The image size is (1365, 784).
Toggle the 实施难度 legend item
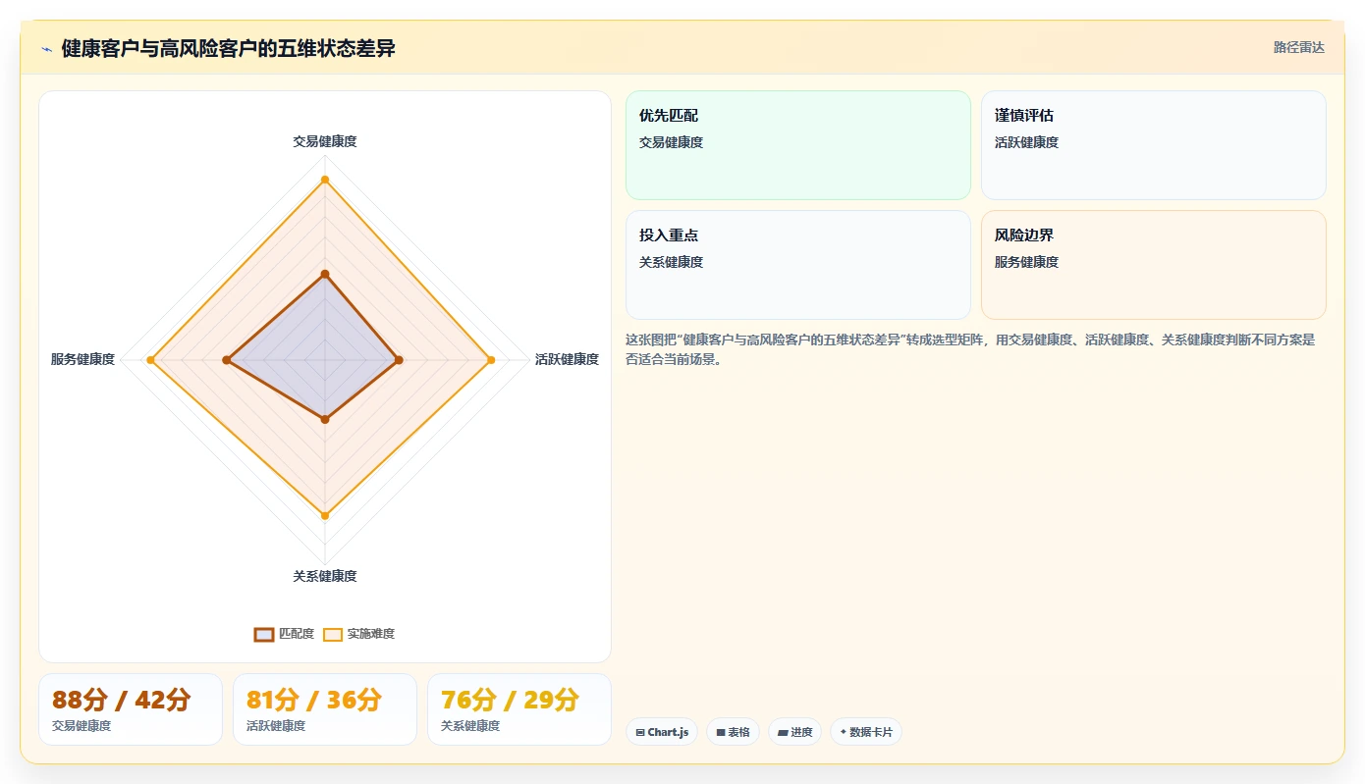click(x=359, y=634)
